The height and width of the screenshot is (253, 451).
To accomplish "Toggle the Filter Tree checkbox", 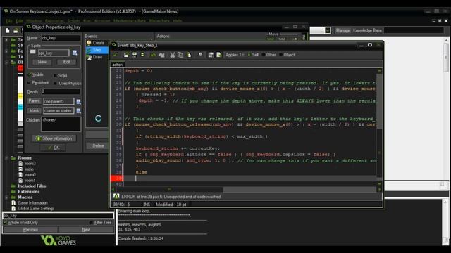I will click(92, 223).
